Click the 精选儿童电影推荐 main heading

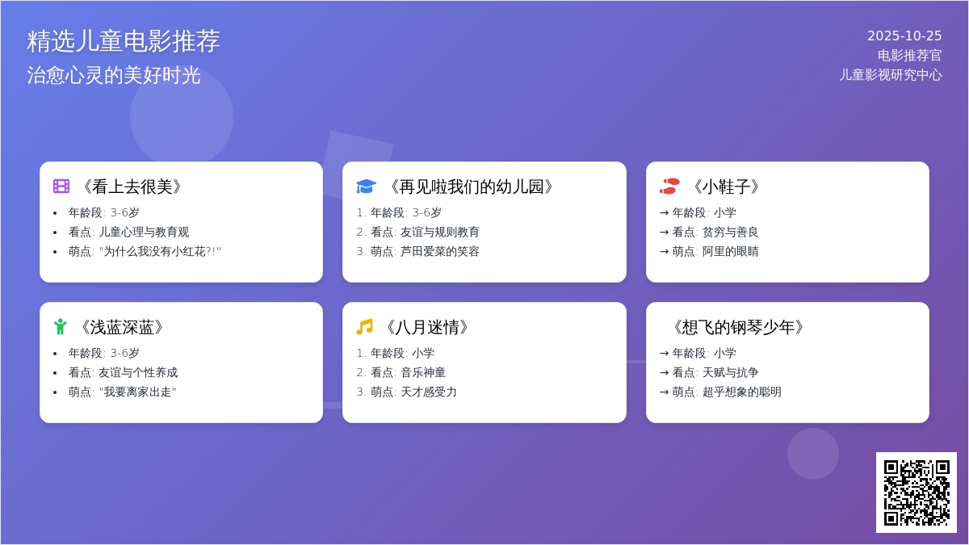pos(125,39)
